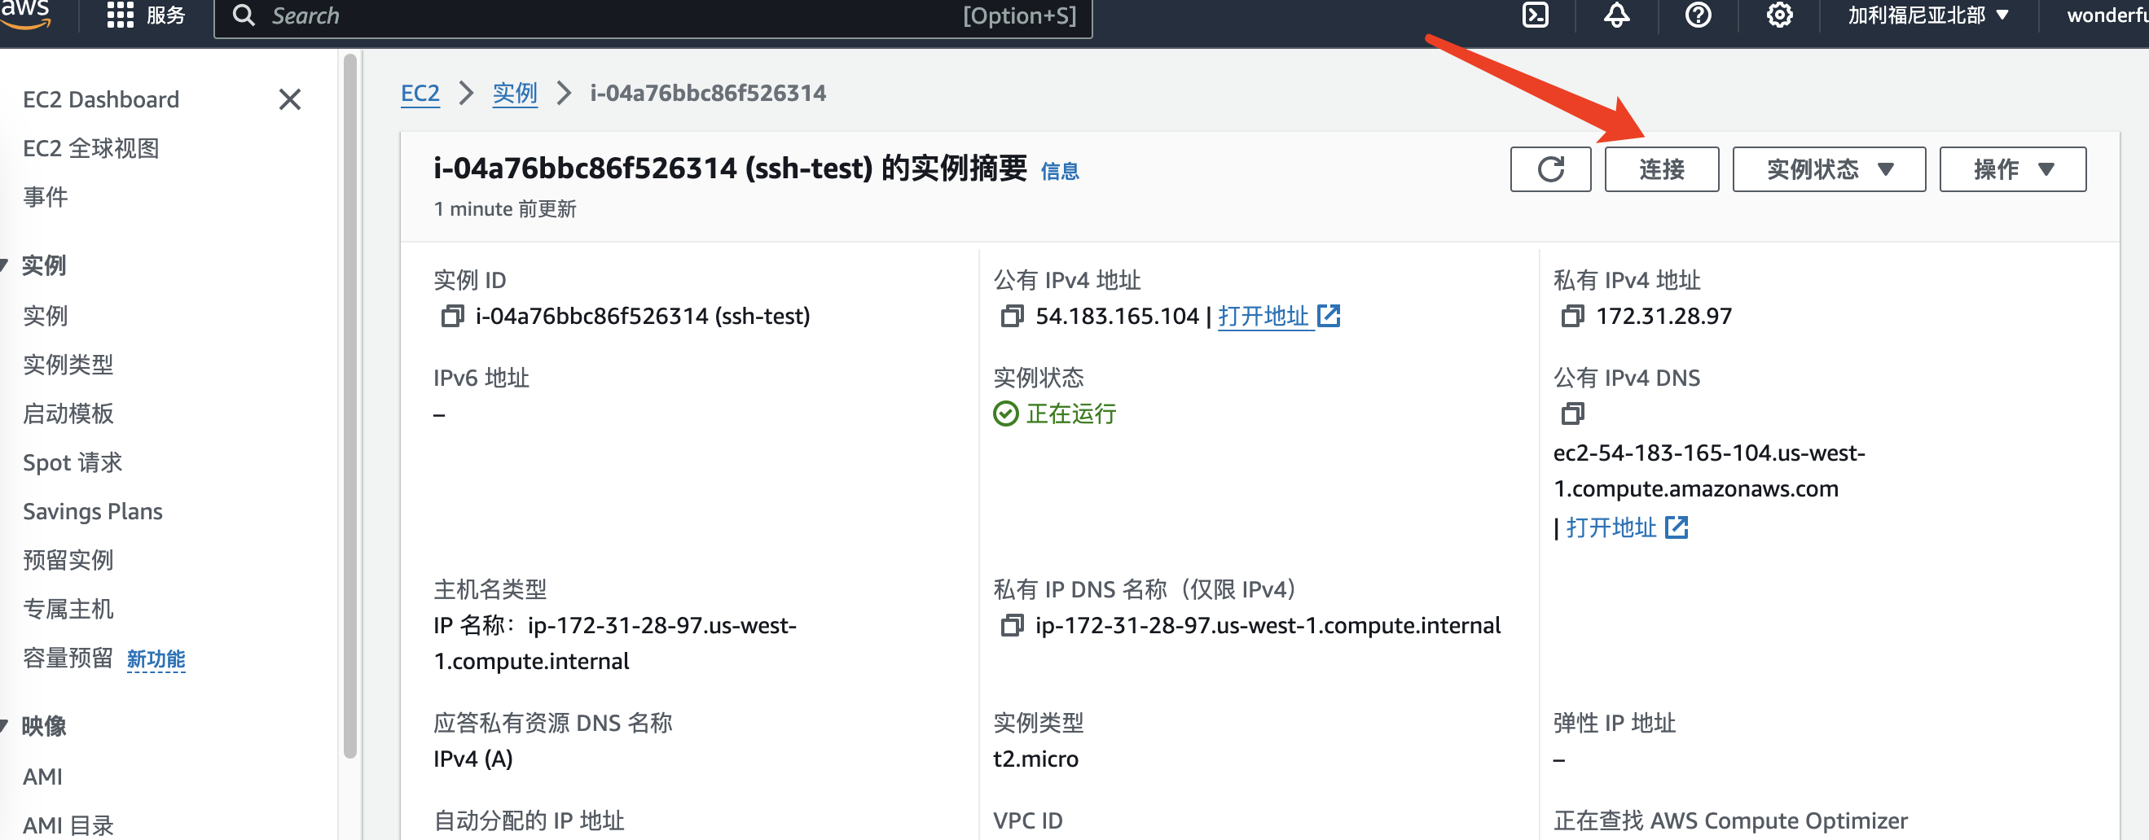Open the 操作 actions dropdown
Viewport: 2149px width, 840px height.
point(2012,169)
